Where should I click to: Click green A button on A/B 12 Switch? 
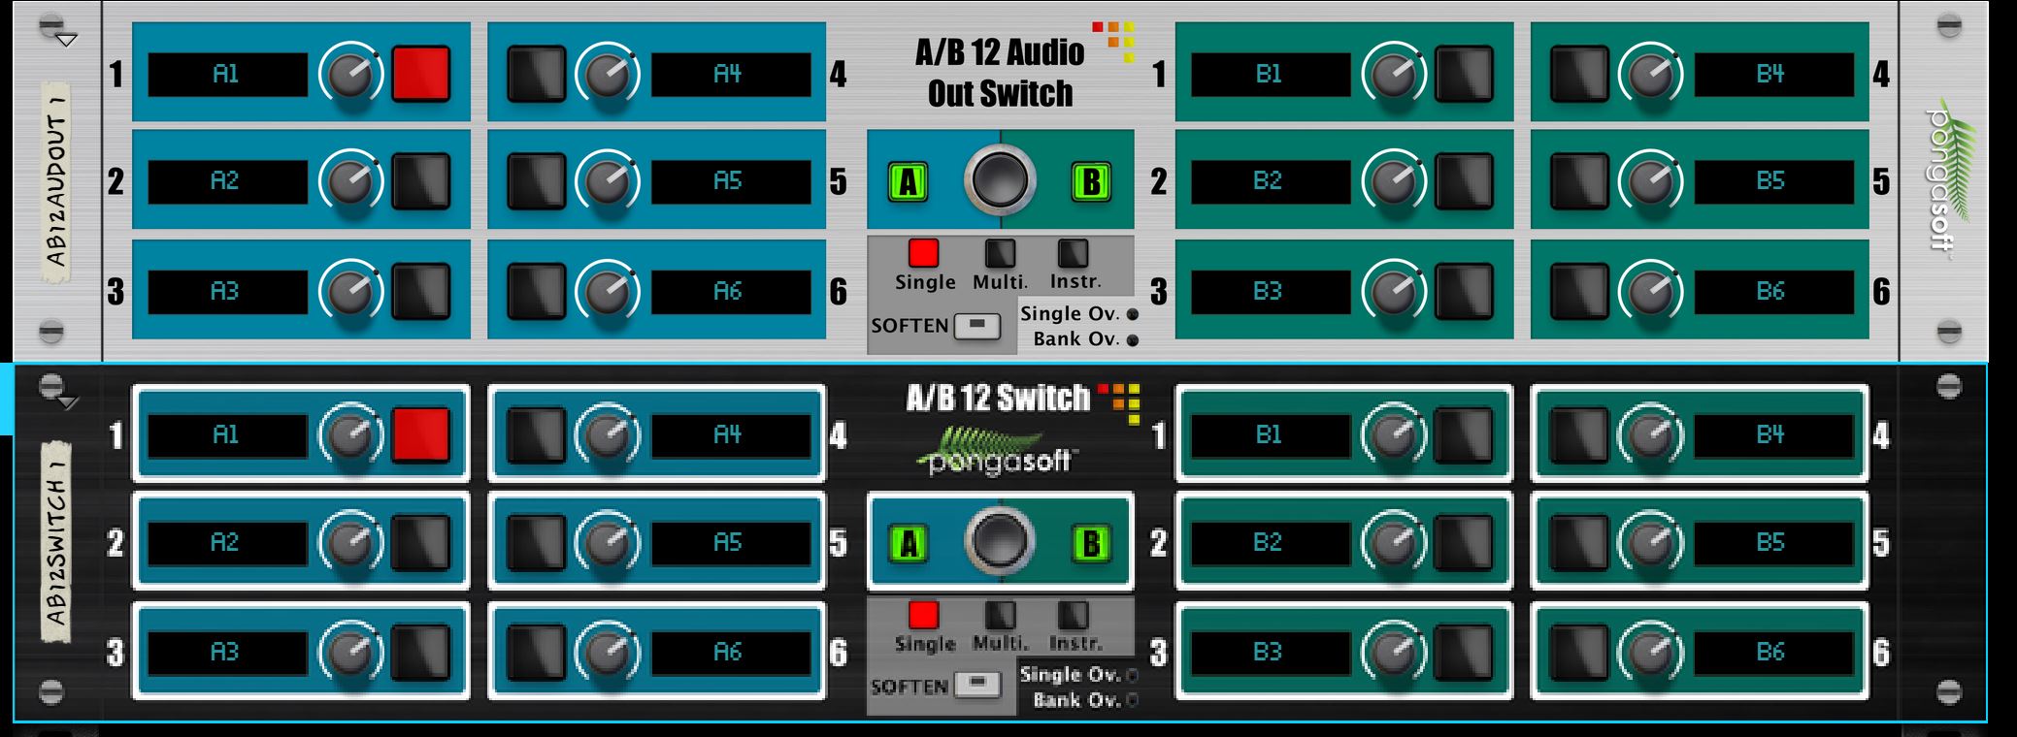[909, 543]
